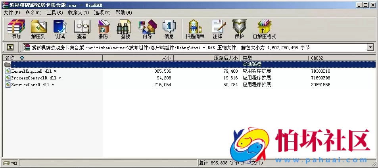
Task: Select the ProcessControlD.dll file name
Action: click(36, 78)
